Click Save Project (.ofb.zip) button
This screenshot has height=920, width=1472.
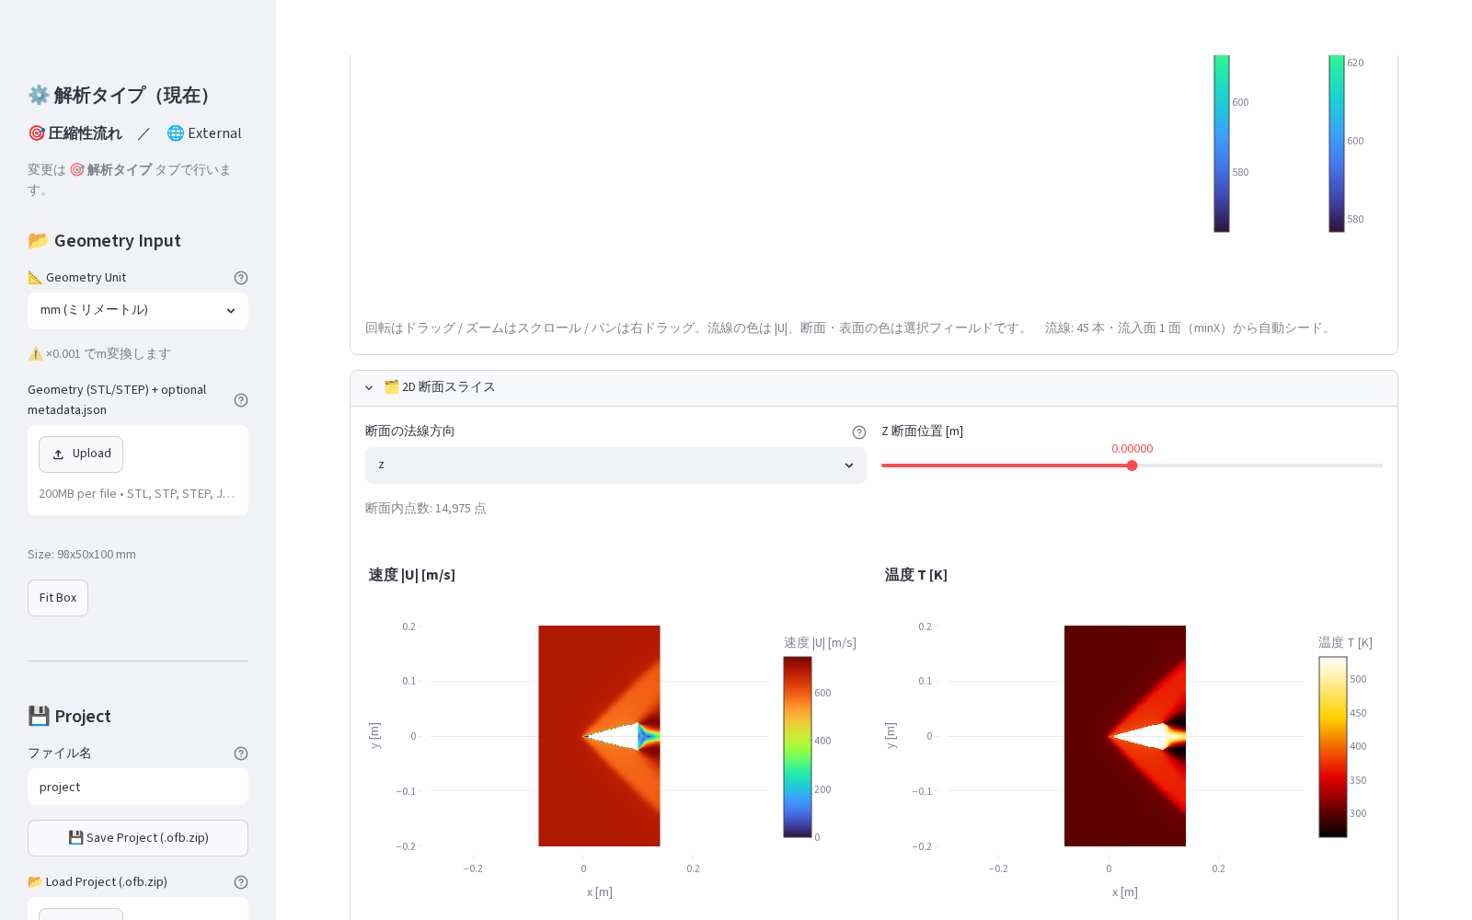point(138,838)
